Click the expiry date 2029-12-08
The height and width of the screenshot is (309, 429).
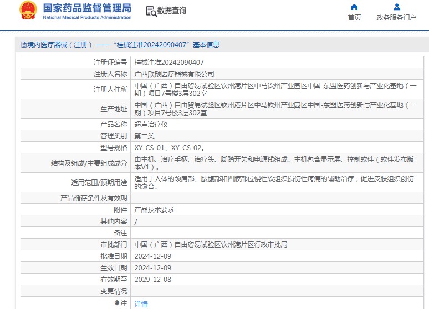[x=153, y=279]
